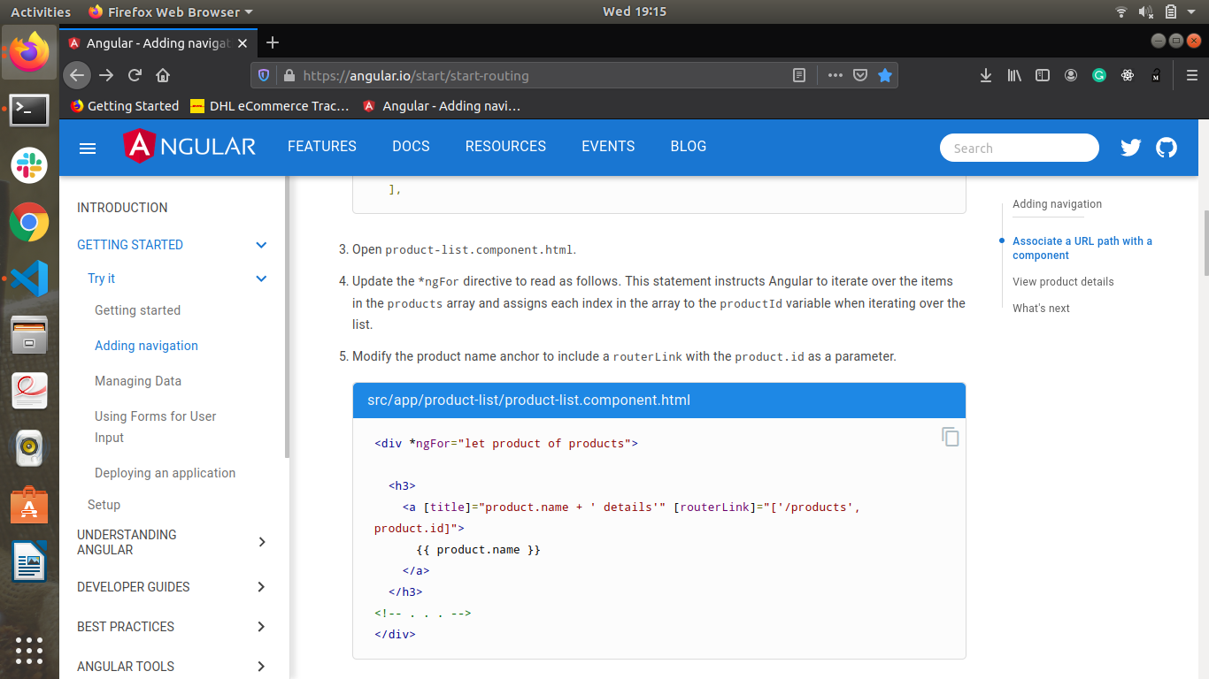This screenshot has width=1209, height=679.
Task: Open Angular's Twitter page icon
Action: (x=1131, y=148)
